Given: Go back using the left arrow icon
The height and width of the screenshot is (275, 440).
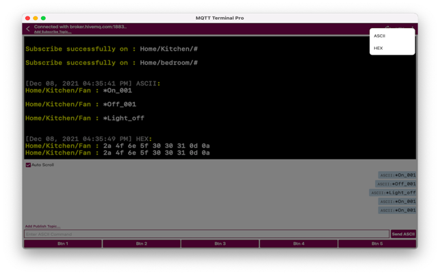Looking at the screenshot, I should pyautogui.click(x=28, y=29).
